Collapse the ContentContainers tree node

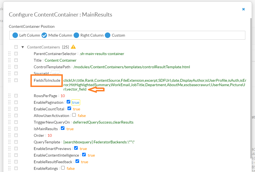(23, 47)
